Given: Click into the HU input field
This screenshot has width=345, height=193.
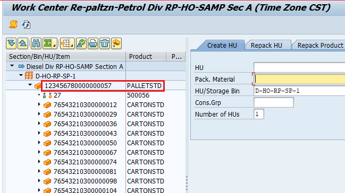Looking at the screenshot, I should (x=299, y=67).
